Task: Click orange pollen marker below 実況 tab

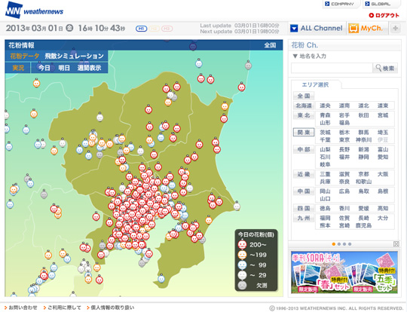Action: pyautogui.click(x=36, y=83)
